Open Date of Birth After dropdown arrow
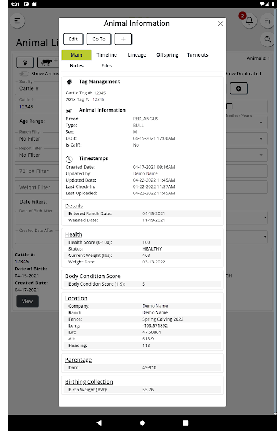Image resolution: width=277 pixels, height=431 pixels. (x=265, y=217)
